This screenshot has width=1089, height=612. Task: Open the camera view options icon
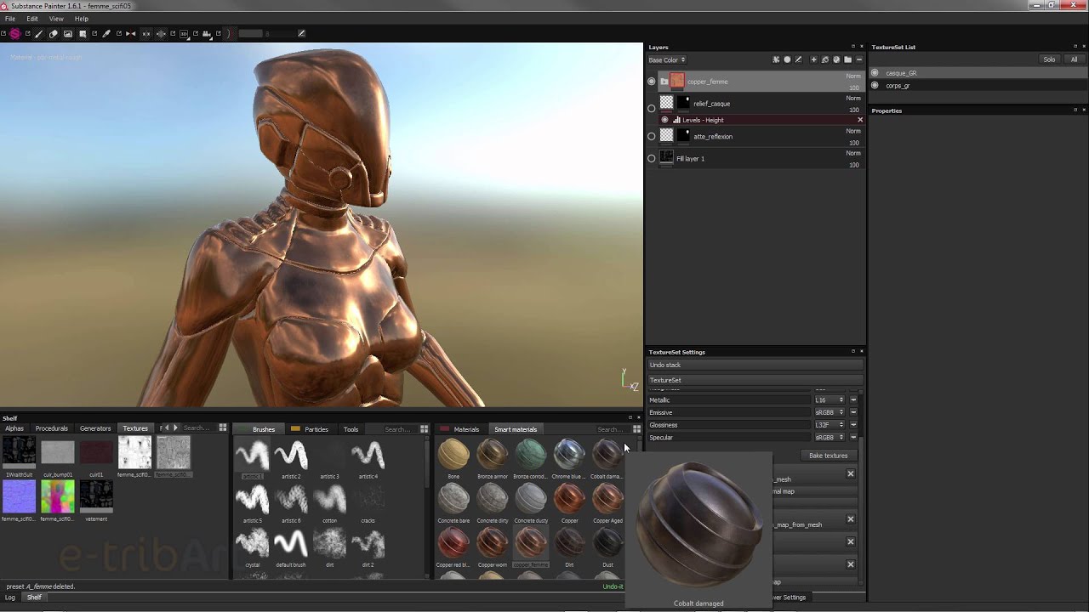[207, 34]
